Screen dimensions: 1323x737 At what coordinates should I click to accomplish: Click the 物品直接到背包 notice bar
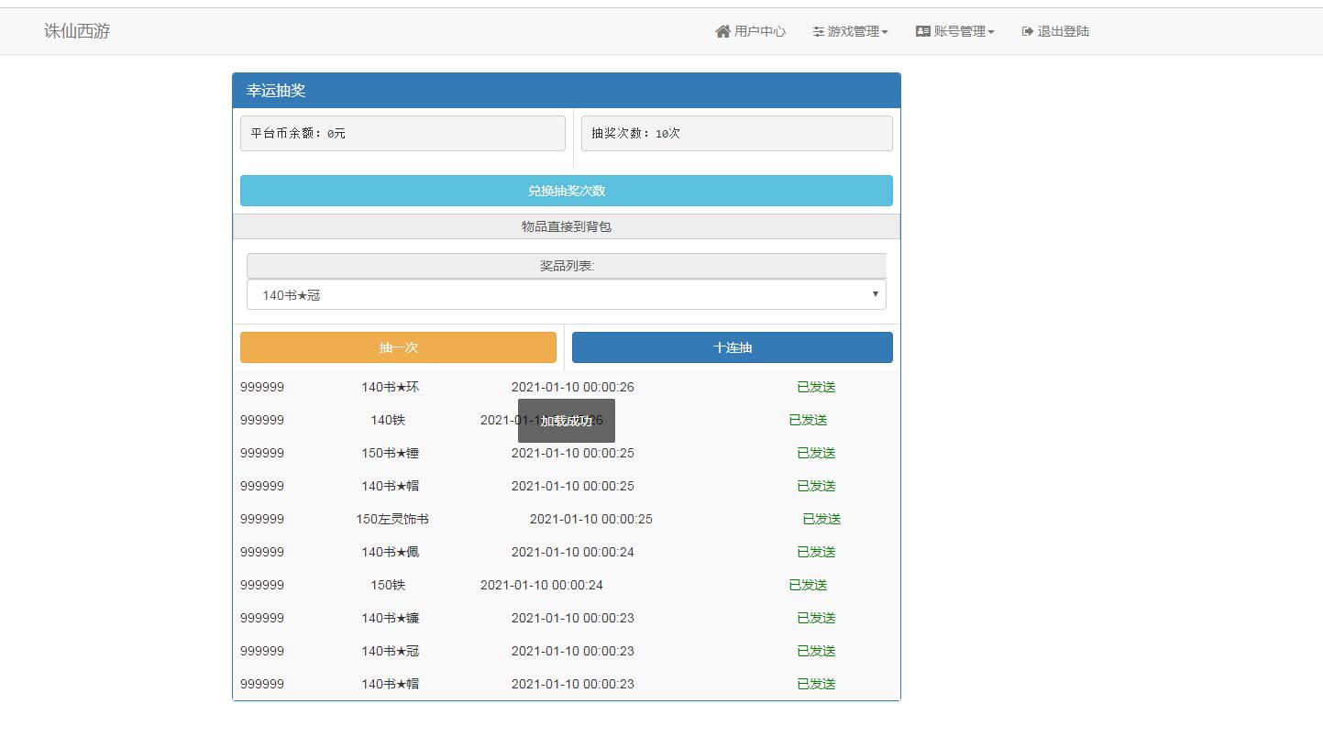click(x=566, y=226)
